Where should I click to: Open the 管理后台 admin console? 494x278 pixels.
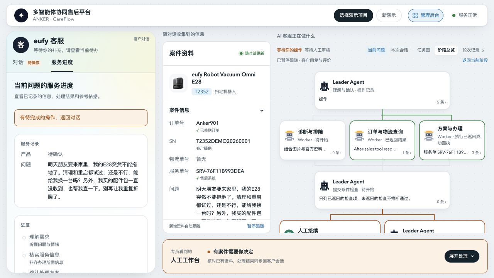[426, 15]
